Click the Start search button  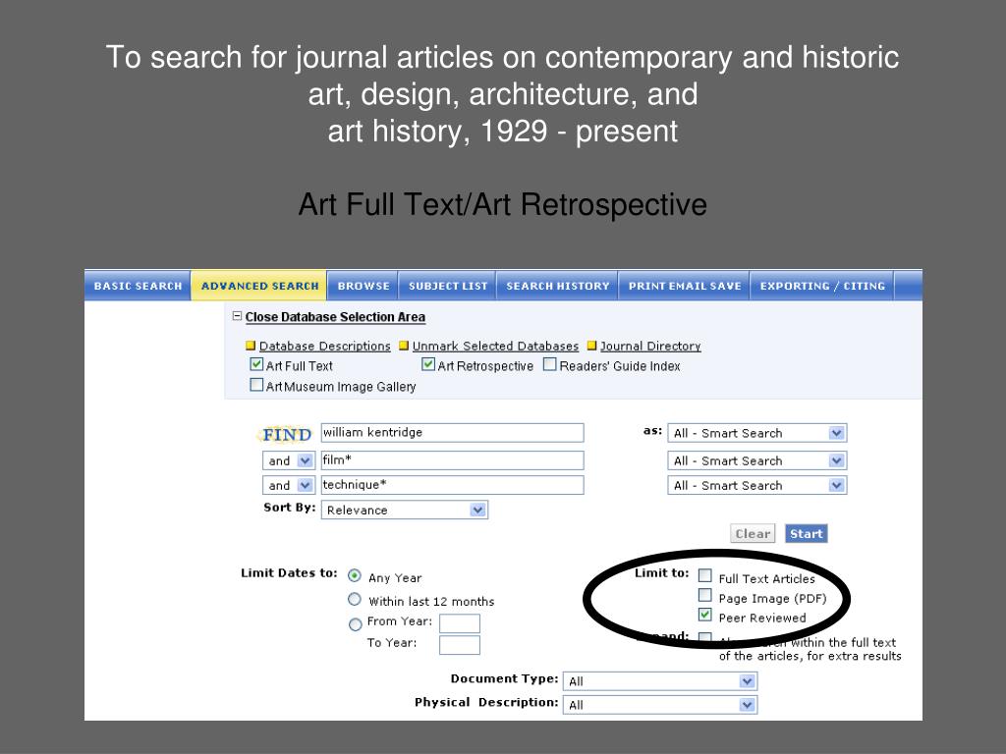806,533
